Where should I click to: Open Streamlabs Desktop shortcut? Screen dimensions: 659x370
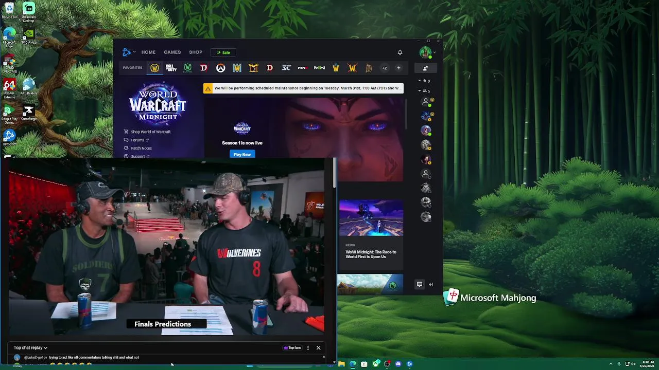pos(29,12)
